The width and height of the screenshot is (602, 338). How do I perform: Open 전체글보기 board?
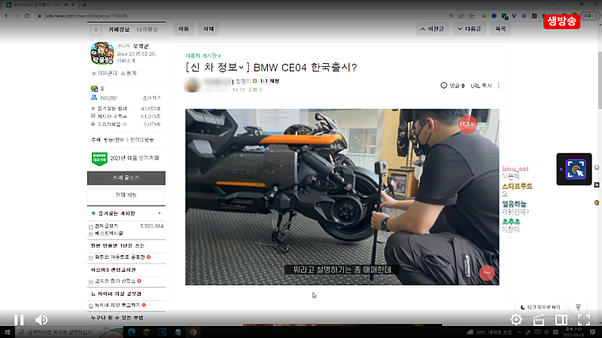tap(107, 226)
